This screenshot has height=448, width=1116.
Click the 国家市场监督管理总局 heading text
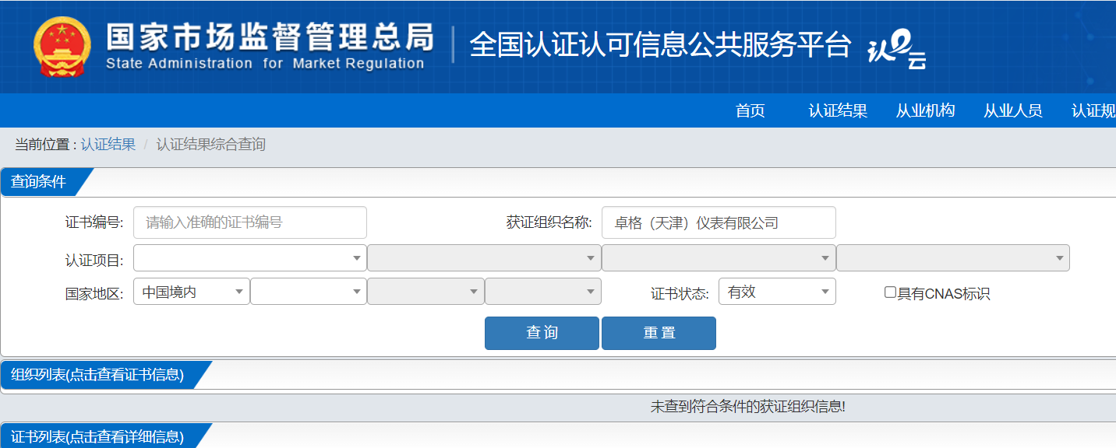[x=269, y=36]
